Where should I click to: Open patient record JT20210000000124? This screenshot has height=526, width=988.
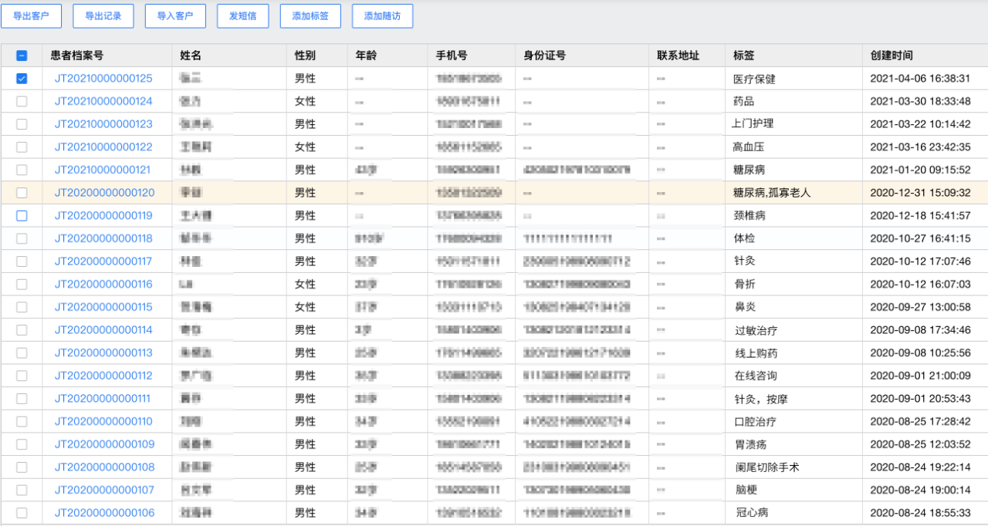(103, 101)
